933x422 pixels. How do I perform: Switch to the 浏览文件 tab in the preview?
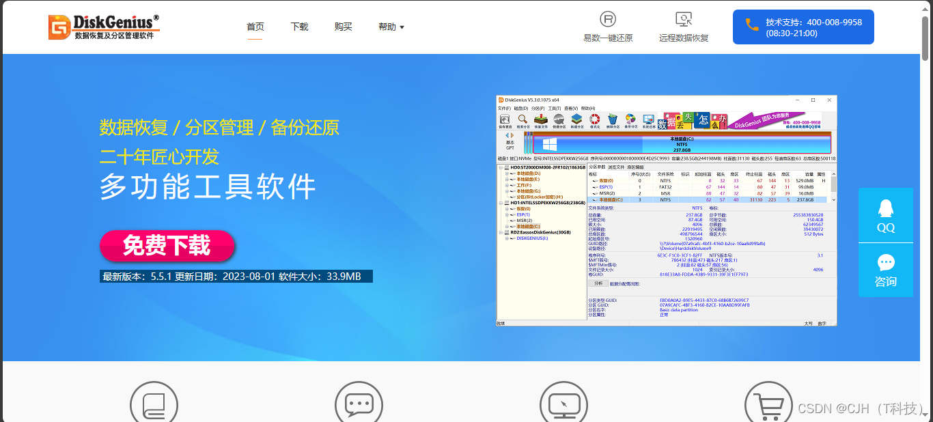click(x=616, y=167)
